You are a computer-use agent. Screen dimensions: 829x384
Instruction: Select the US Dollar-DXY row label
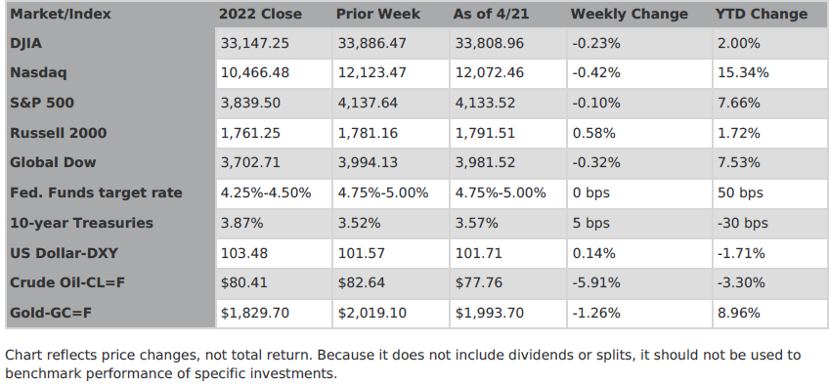point(64,253)
